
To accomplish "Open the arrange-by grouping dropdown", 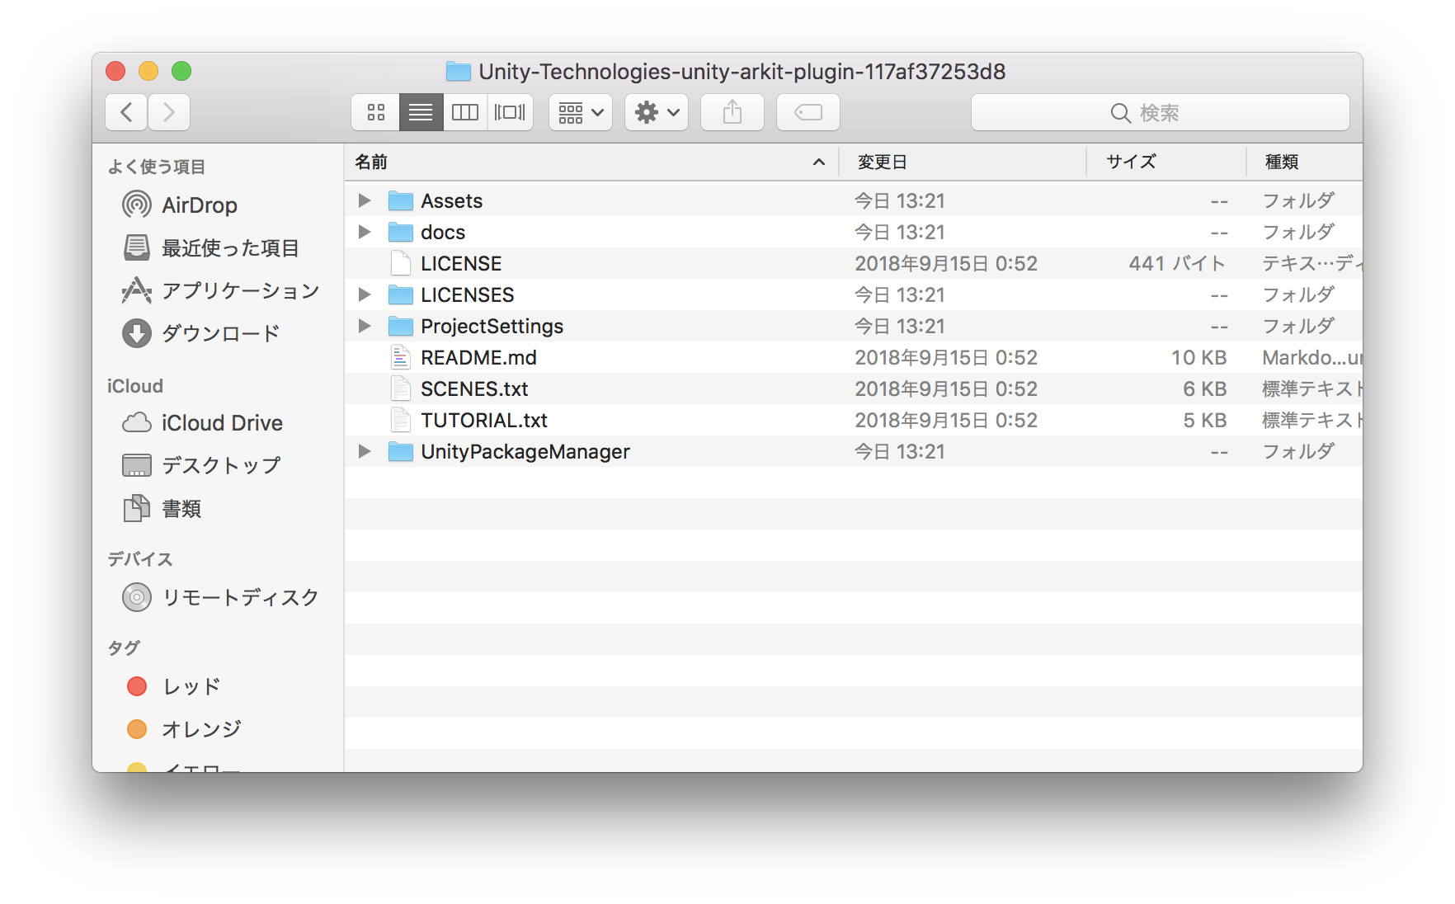I will click(581, 112).
